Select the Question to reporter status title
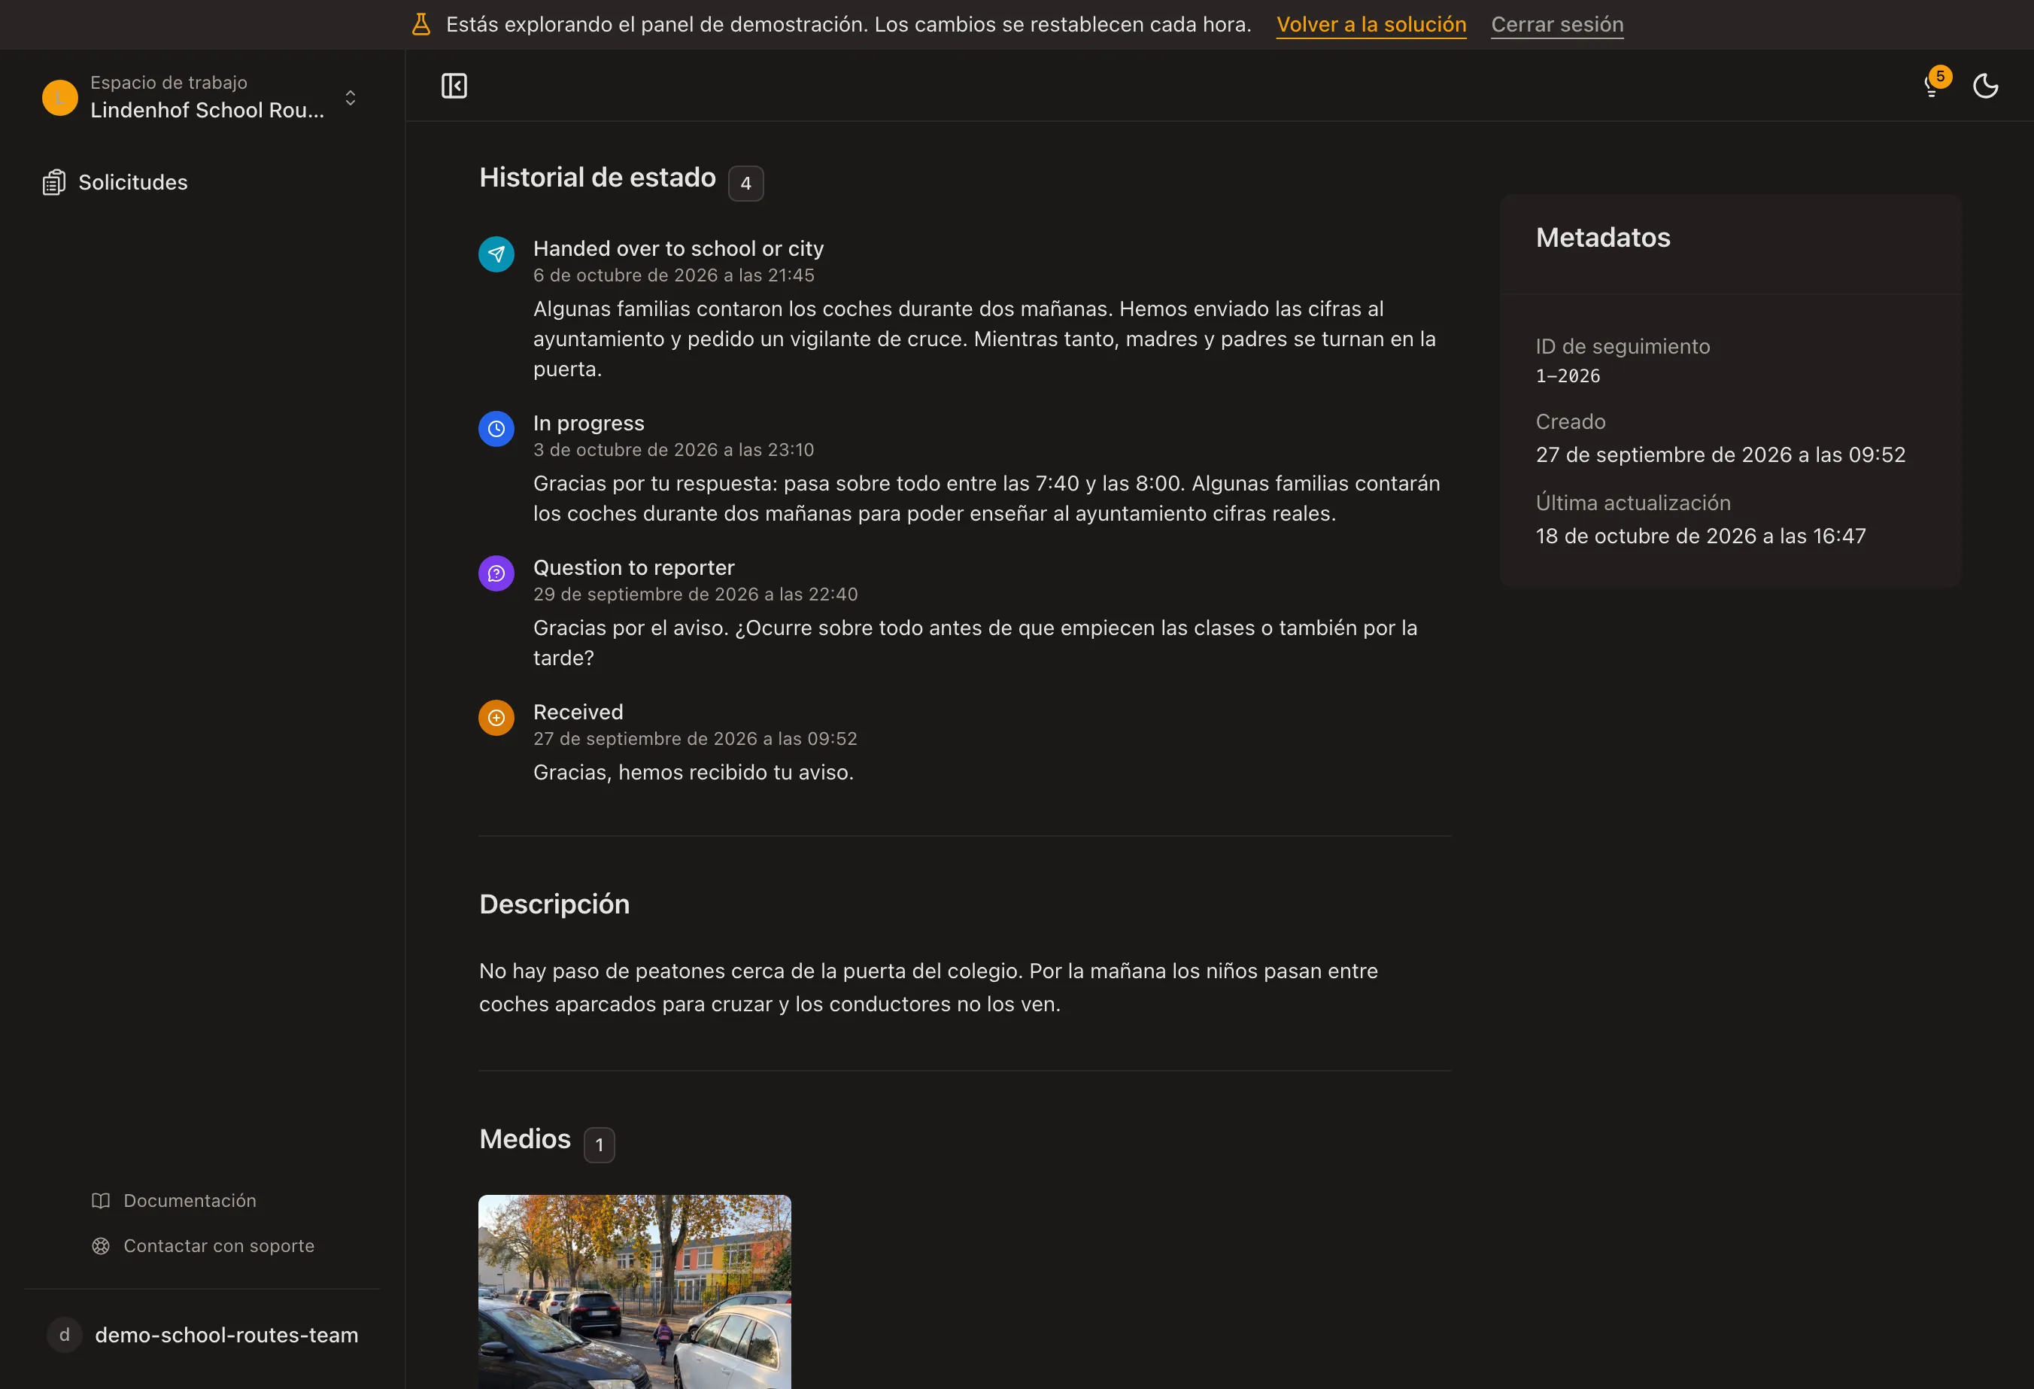This screenshot has width=2034, height=1389. pyautogui.click(x=633, y=568)
